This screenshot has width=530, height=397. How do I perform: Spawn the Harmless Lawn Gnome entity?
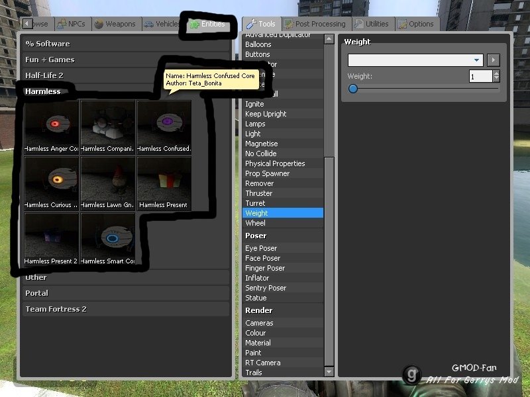pyautogui.click(x=108, y=184)
